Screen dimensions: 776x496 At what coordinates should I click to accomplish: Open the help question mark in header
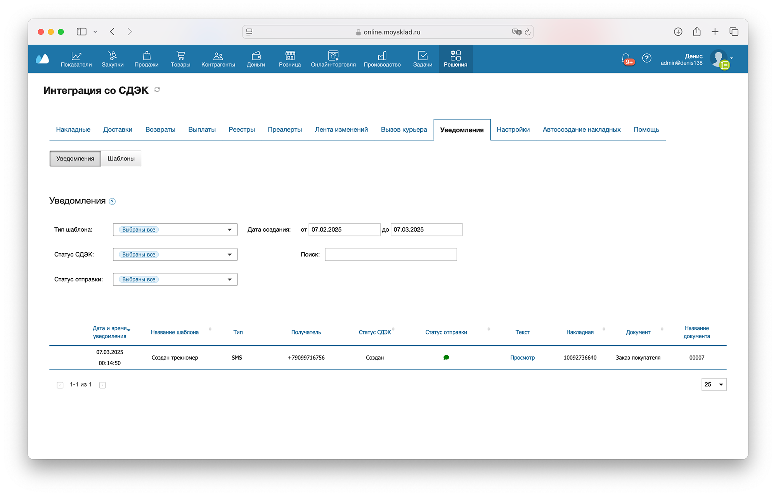[x=646, y=58]
